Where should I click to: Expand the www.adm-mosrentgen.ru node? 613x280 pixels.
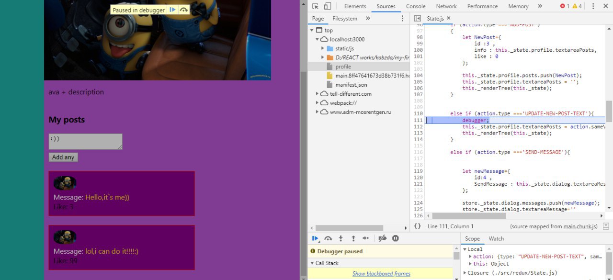coord(317,112)
